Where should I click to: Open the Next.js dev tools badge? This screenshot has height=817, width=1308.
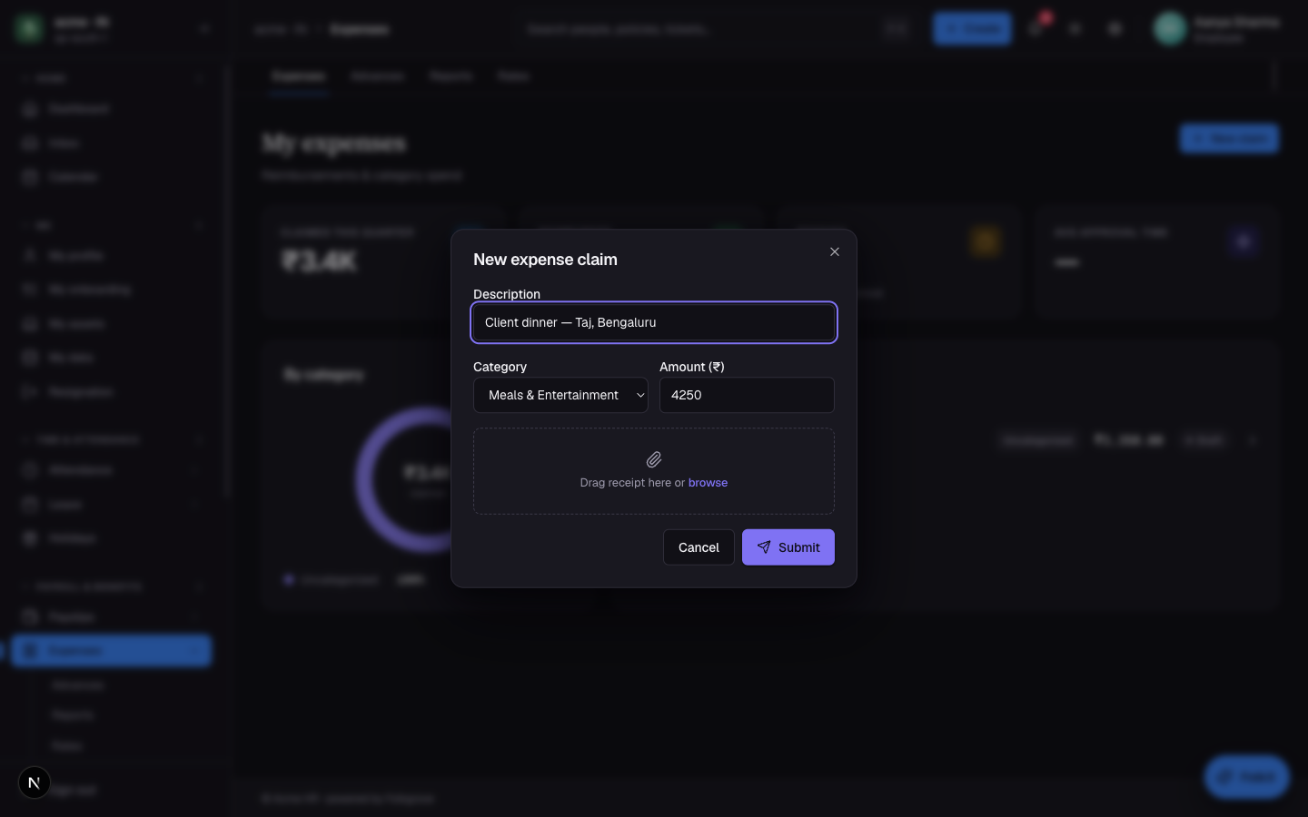[x=35, y=783]
